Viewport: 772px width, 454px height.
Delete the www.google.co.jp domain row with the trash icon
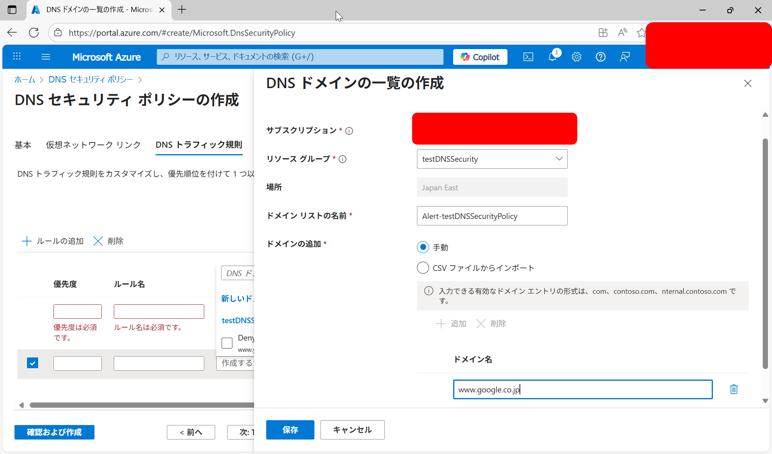[734, 389]
